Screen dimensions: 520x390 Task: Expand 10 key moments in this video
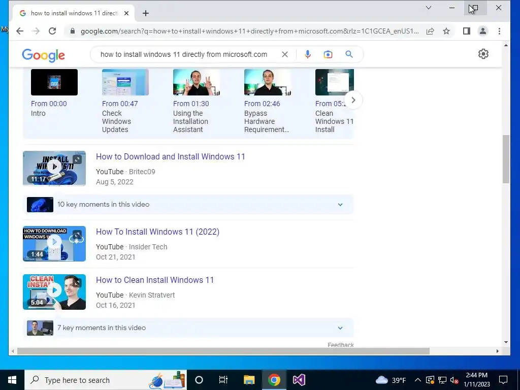(188, 205)
